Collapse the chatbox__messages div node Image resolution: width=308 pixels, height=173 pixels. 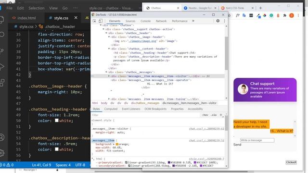coord(106,72)
